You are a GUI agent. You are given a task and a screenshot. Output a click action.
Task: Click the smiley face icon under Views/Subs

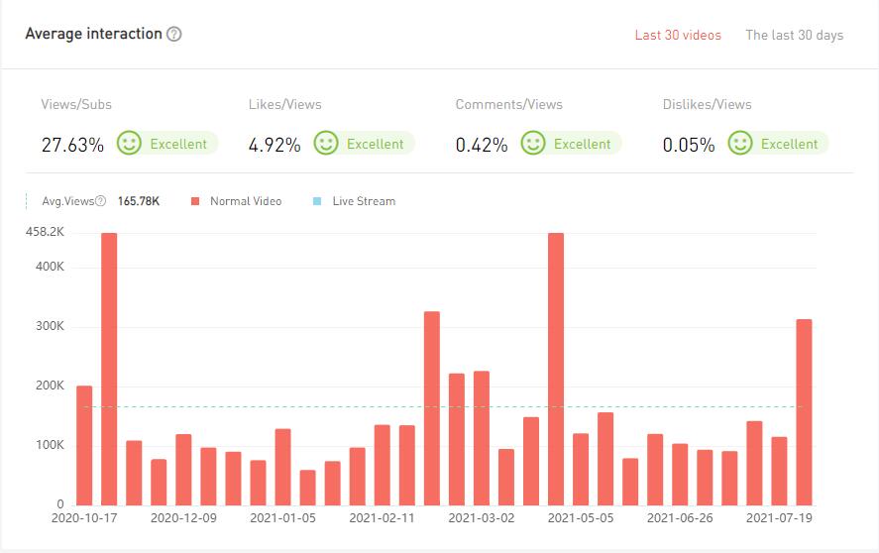click(129, 144)
